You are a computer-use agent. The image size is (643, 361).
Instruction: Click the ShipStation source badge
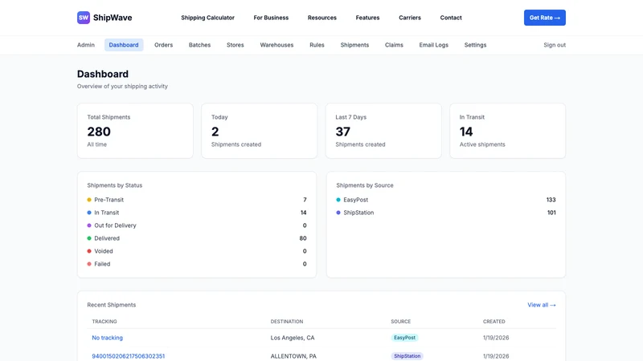407,356
